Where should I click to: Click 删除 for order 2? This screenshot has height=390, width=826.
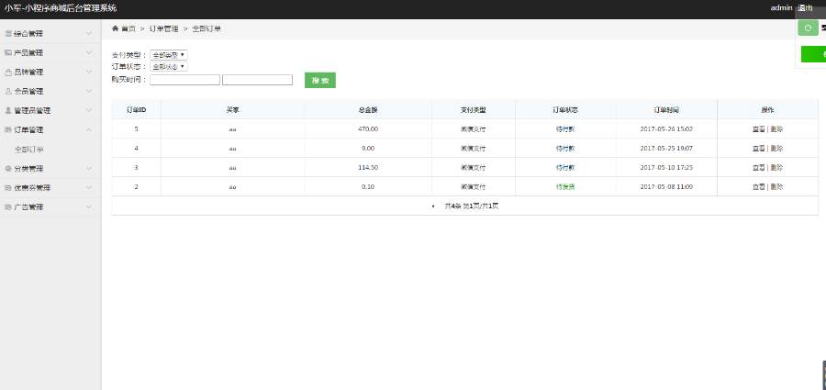click(776, 186)
